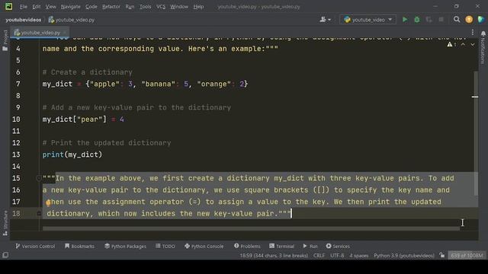Open the Help menu
The width and height of the screenshot is (488, 274).
click(198, 7)
